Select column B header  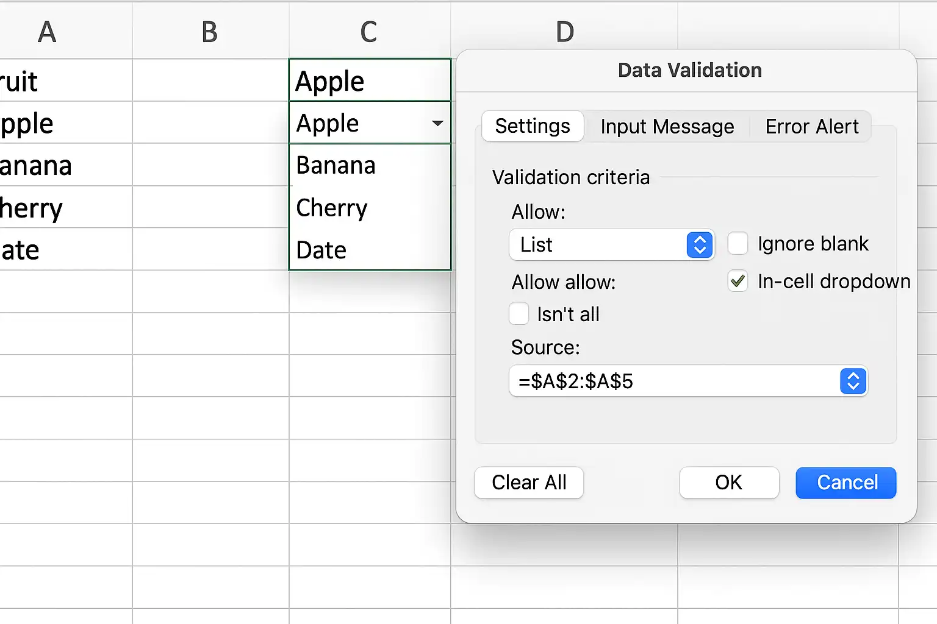point(210,32)
